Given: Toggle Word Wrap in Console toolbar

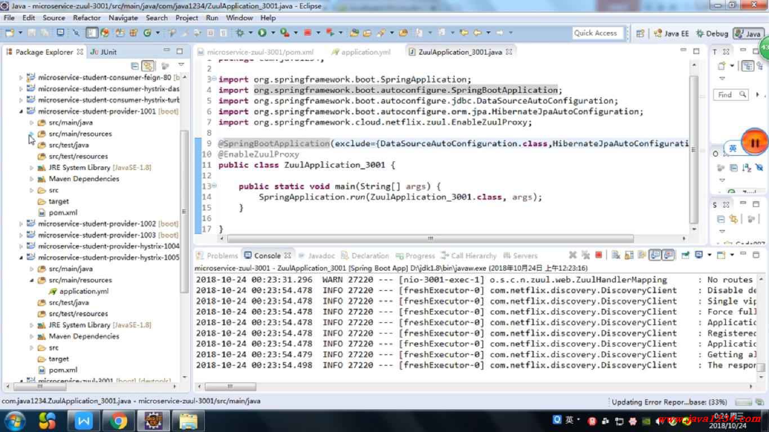Looking at the screenshot, I should pos(641,255).
